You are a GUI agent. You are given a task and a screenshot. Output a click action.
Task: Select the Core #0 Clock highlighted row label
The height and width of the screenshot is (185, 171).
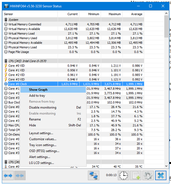pyautogui.click(x=18, y=84)
